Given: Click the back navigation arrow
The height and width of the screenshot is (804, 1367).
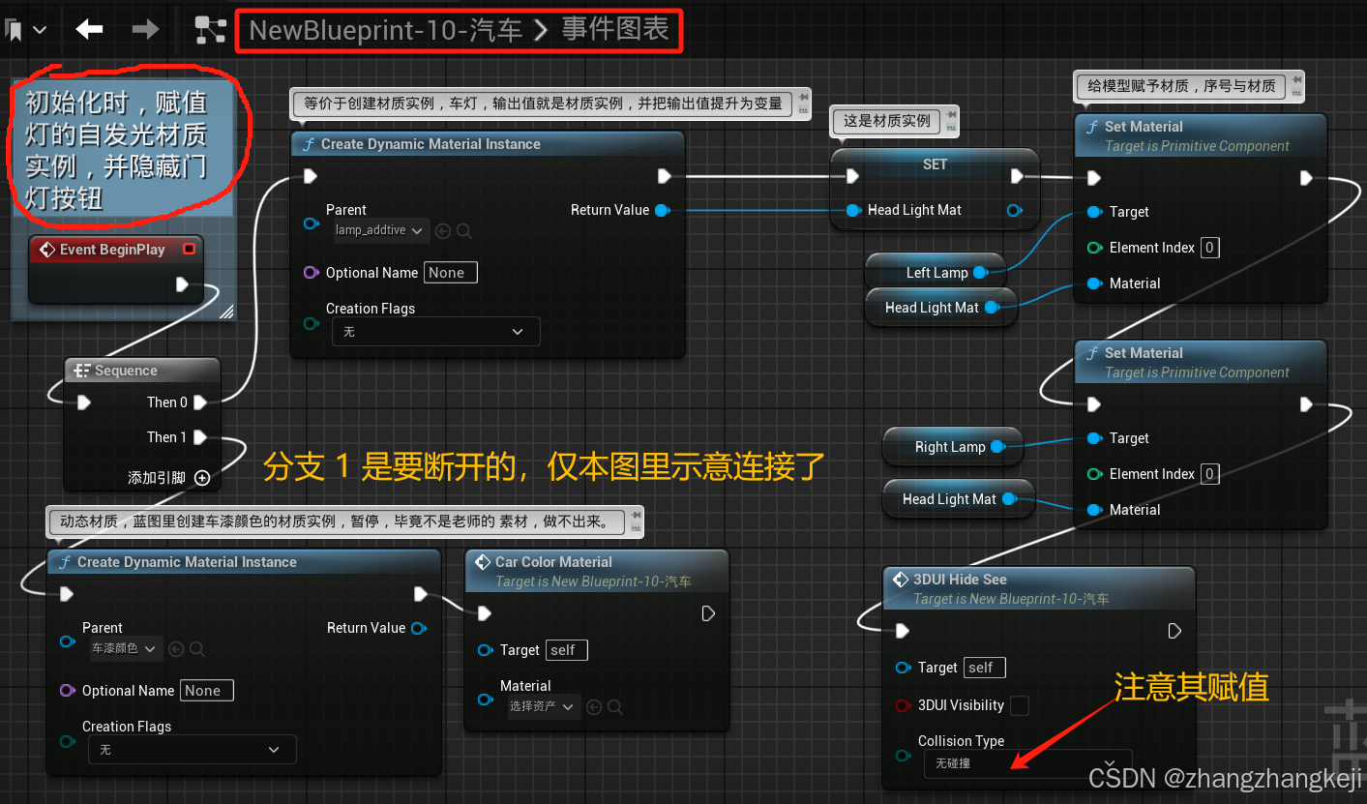Looking at the screenshot, I should coord(89,29).
